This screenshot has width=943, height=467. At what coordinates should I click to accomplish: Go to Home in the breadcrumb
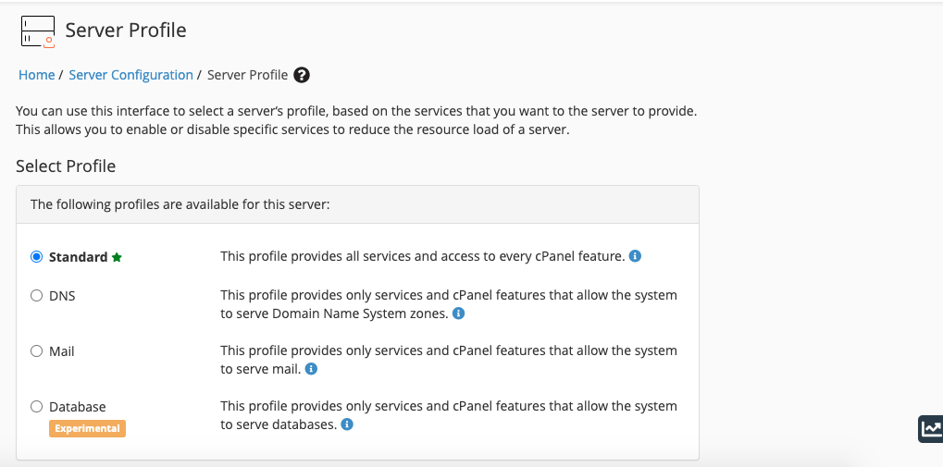coord(36,75)
